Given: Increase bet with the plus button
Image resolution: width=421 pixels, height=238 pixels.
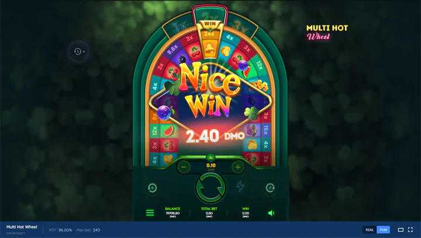Looking at the screenshot, I should pos(237,167).
